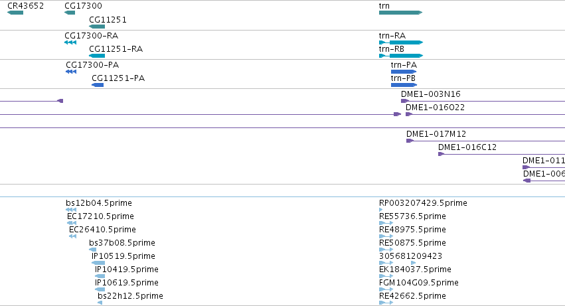Image resolution: width=565 pixels, height=306 pixels.
Task: Click the trn gene arrow bar
Action: (x=401, y=13)
